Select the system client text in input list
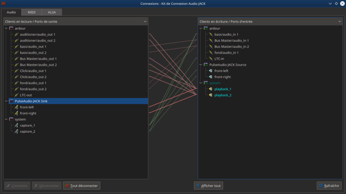 [215, 83]
